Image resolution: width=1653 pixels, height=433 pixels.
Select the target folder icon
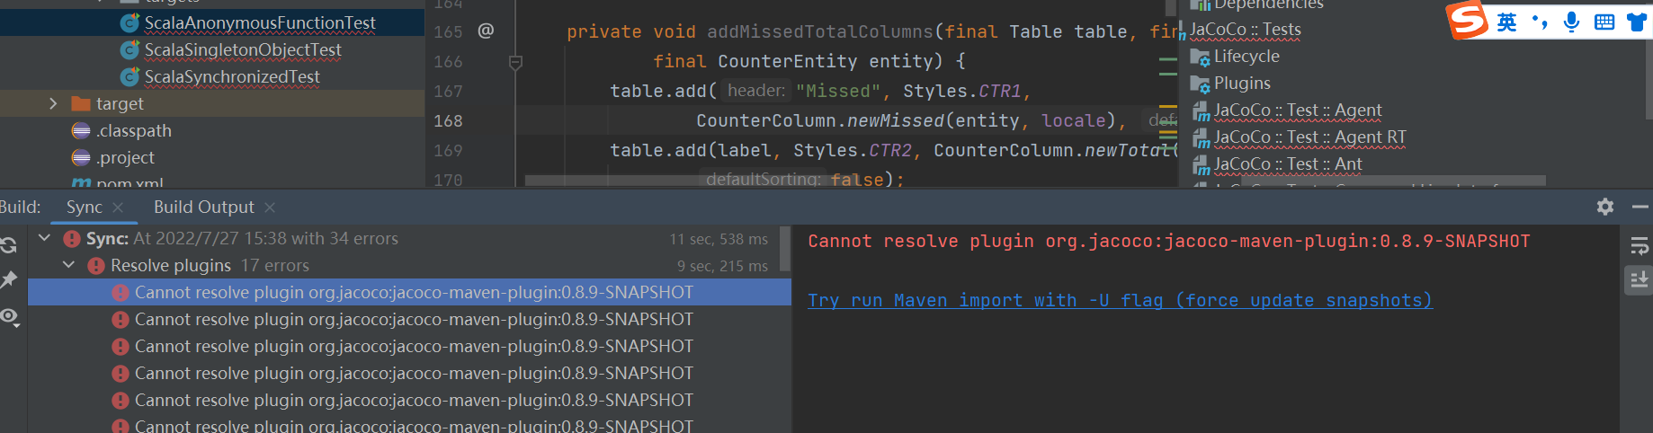[x=81, y=103]
